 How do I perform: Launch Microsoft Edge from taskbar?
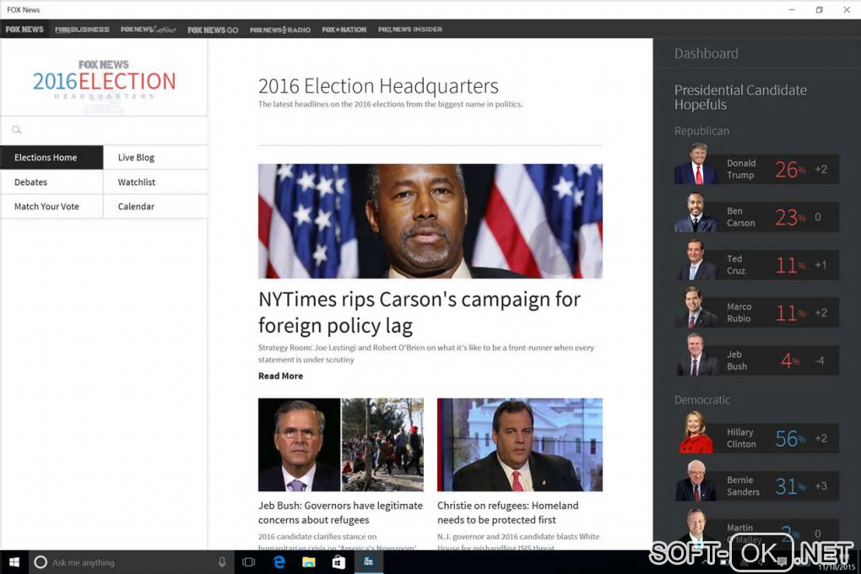279,562
